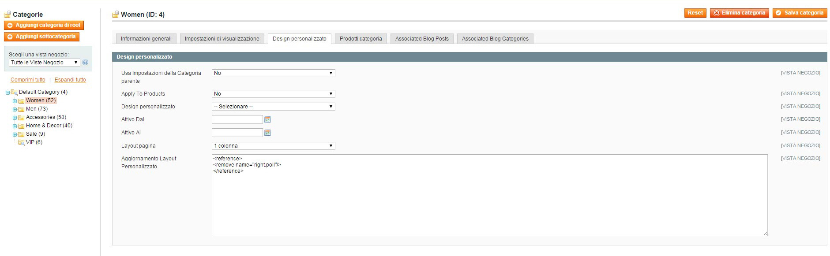Click the store view help icon
Image resolution: width=830 pixels, height=256 pixels.
[x=85, y=63]
